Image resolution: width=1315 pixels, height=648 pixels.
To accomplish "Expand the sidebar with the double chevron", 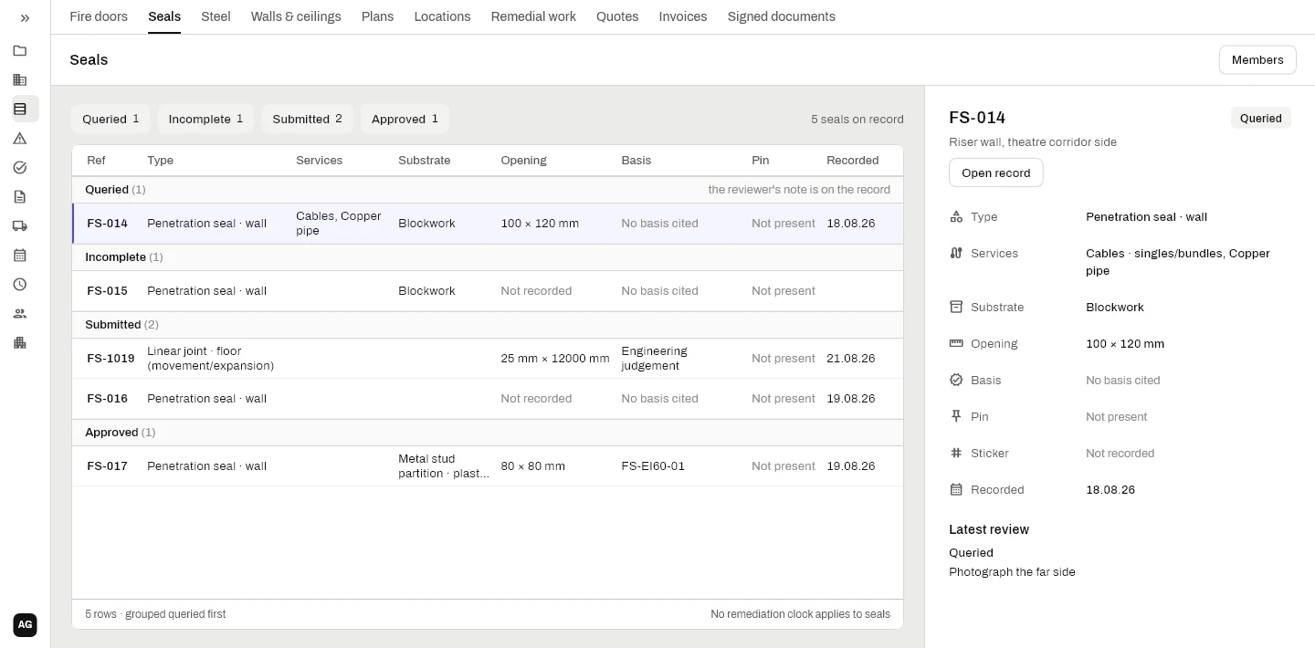I will pyautogui.click(x=26, y=18).
